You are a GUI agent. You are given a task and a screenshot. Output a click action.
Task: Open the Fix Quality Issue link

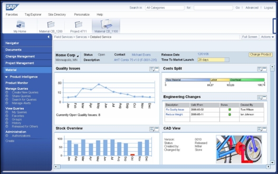[x=175, y=110]
